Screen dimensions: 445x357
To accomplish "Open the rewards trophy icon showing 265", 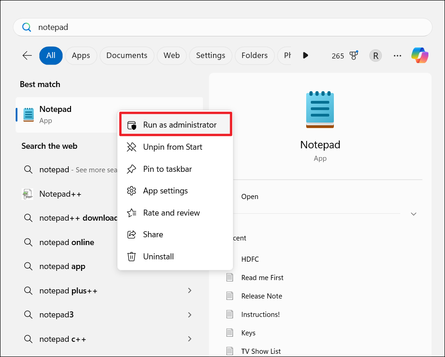I will pyautogui.click(x=354, y=55).
